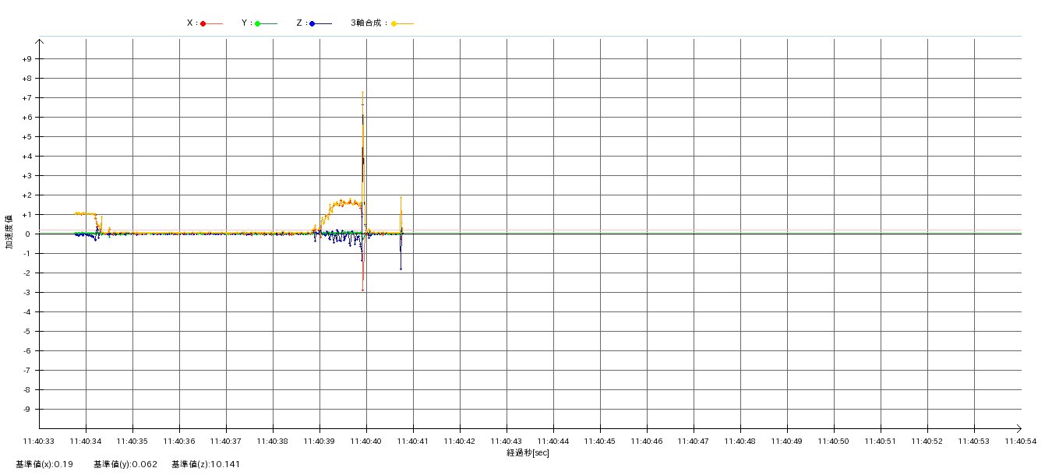The height and width of the screenshot is (475, 1052).
Task: Click the 加速度値 vertical axis title
Action: [9, 232]
